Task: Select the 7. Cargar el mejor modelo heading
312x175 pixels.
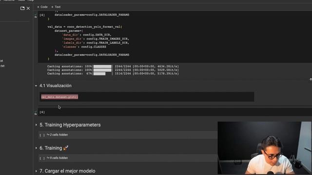Action: tap(67, 171)
